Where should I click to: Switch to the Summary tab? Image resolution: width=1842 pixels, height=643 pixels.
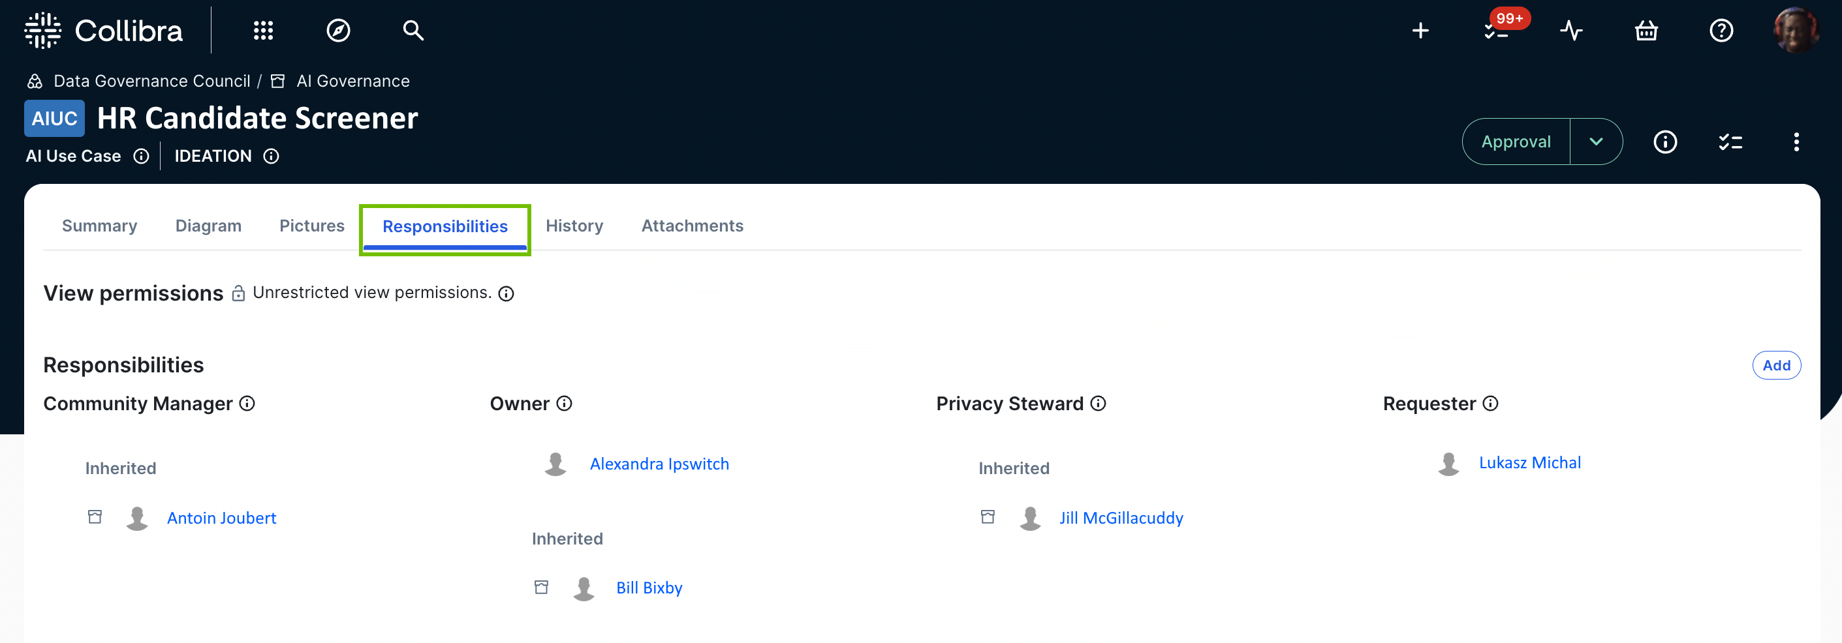point(99,226)
